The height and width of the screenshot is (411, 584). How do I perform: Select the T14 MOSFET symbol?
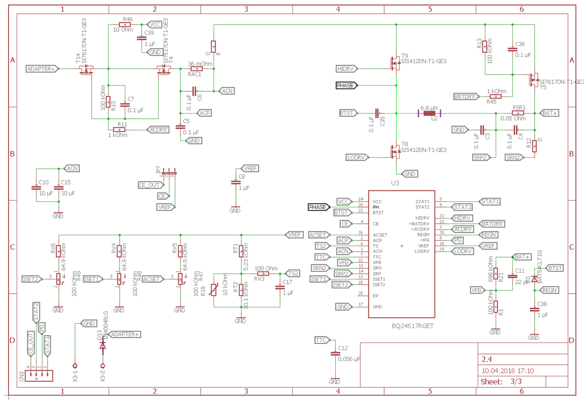[x=85, y=70]
